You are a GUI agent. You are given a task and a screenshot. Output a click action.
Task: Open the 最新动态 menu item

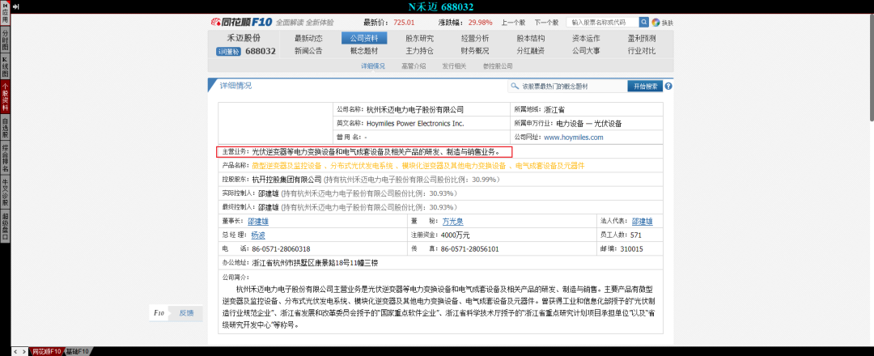click(308, 39)
